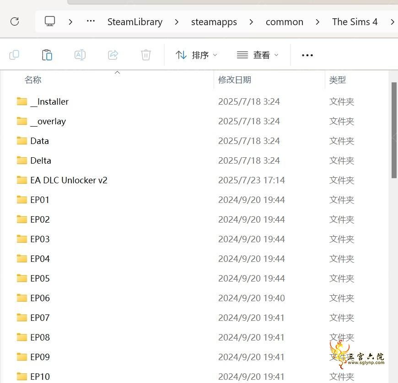Click the Delete trash icon

click(x=146, y=55)
